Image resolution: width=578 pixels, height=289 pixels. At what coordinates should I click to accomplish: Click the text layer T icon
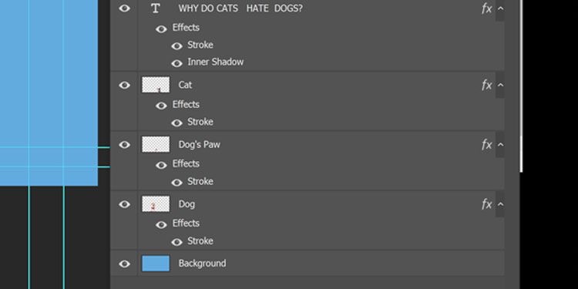[x=156, y=8]
